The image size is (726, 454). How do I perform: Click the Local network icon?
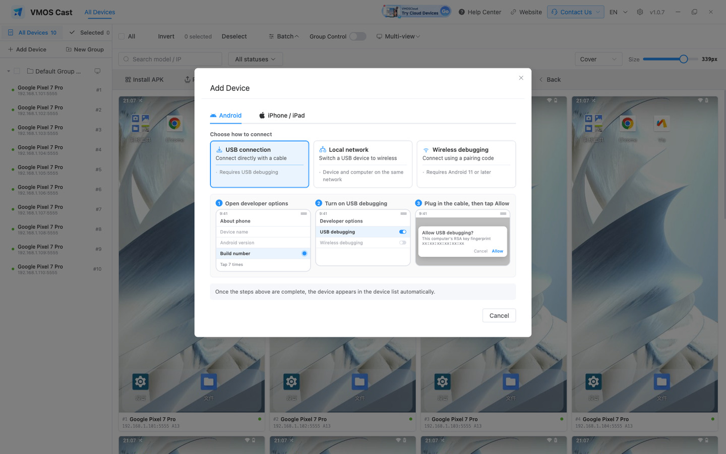point(323,150)
